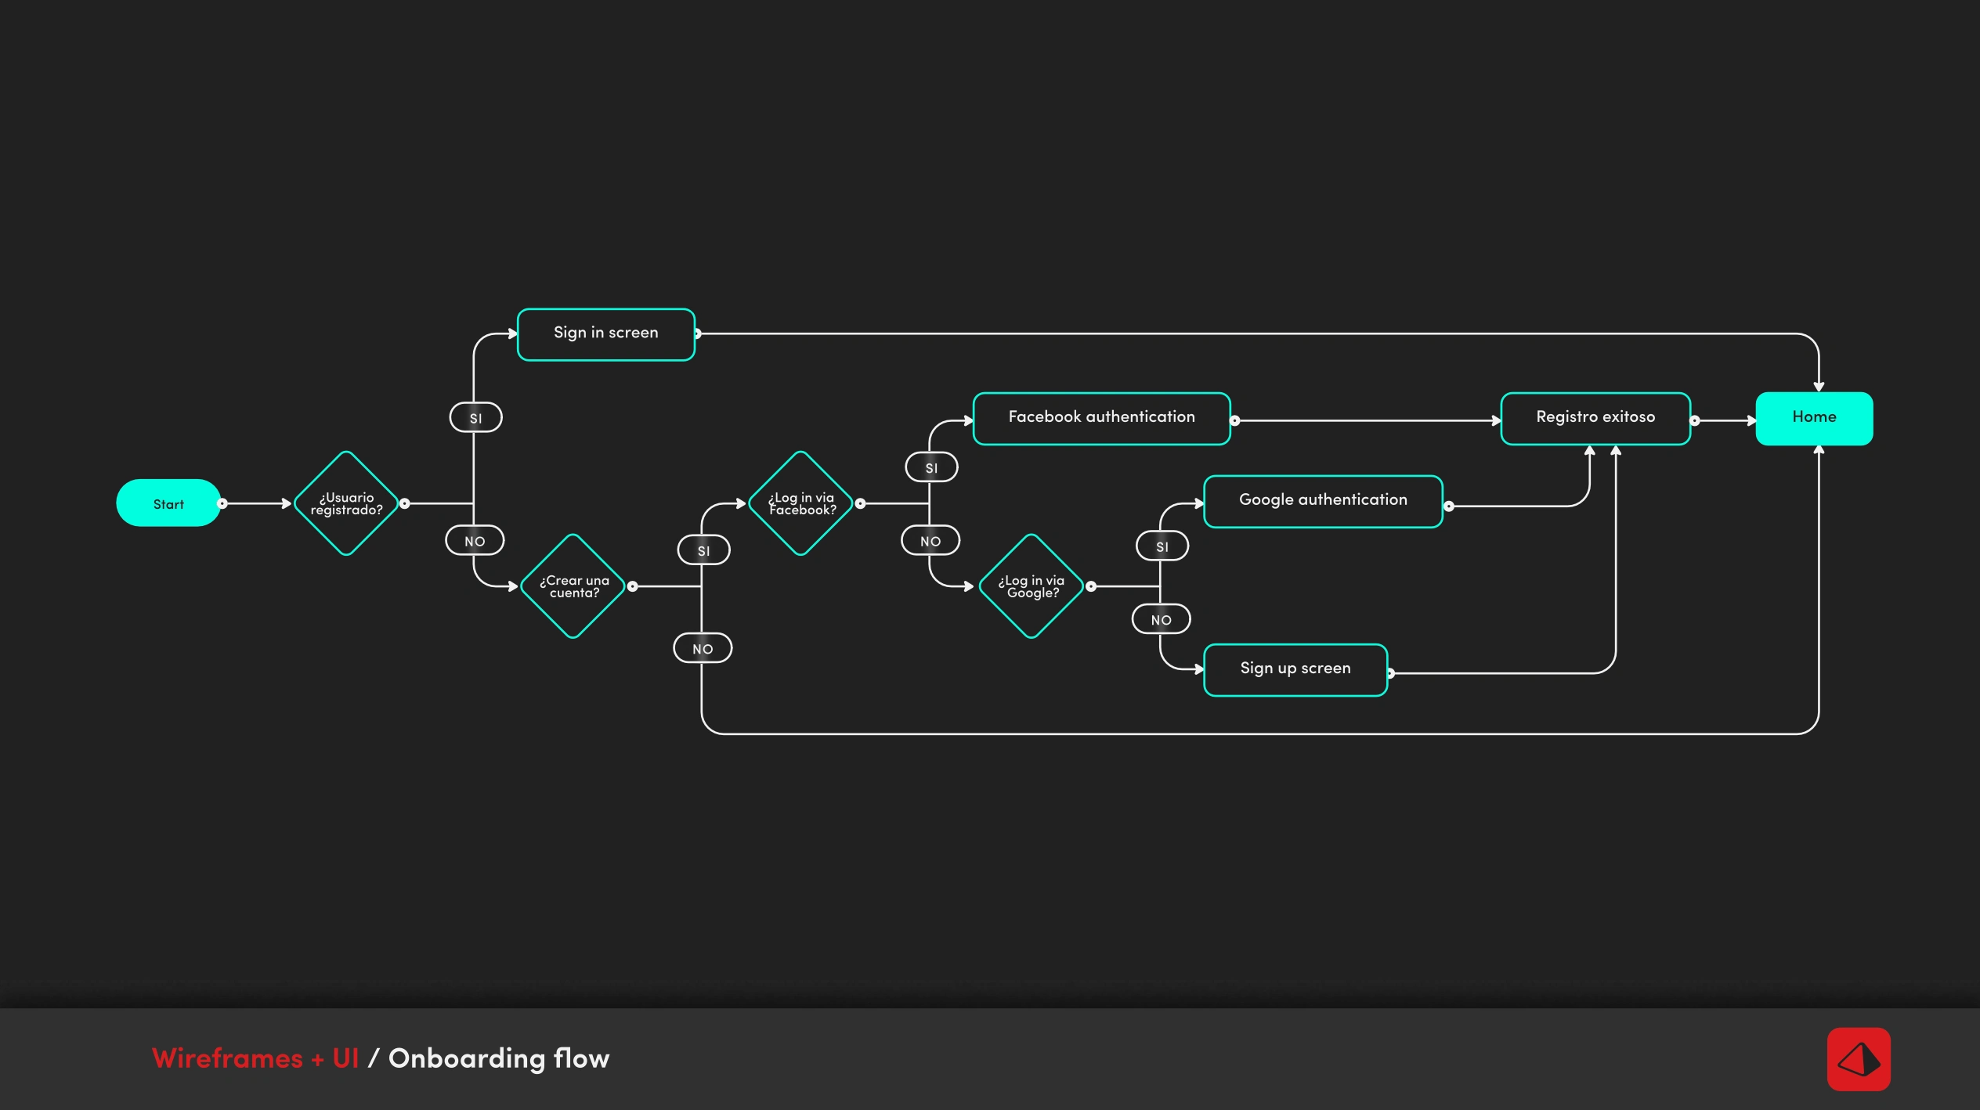Click the Onboarding flow title text

click(499, 1058)
